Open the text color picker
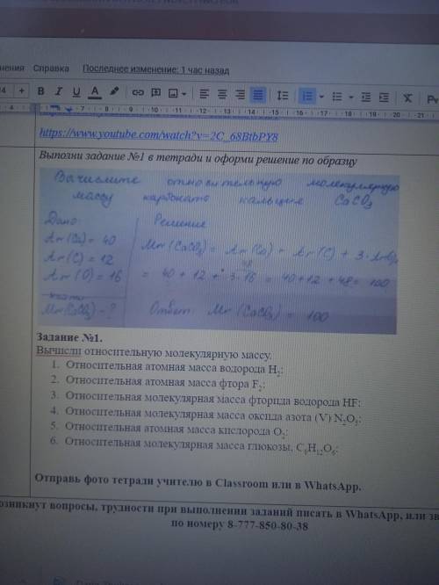Viewport: 439px width, 585px height. tap(95, 91)
